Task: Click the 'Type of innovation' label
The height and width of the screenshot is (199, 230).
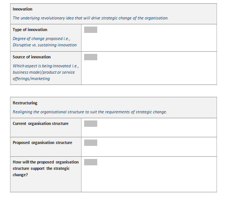Action: [30, 30]
